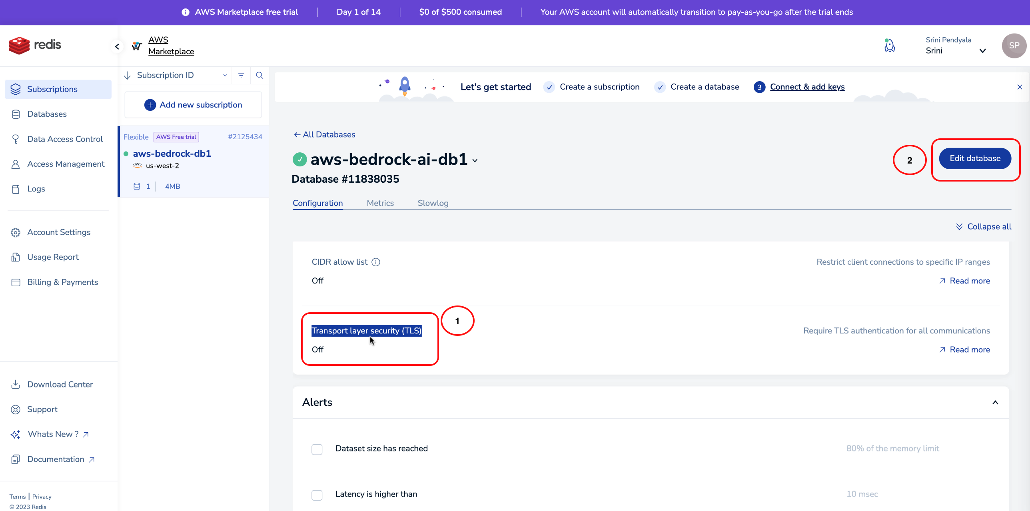Switch to the Slowlog tab

(x=433, y=203)
